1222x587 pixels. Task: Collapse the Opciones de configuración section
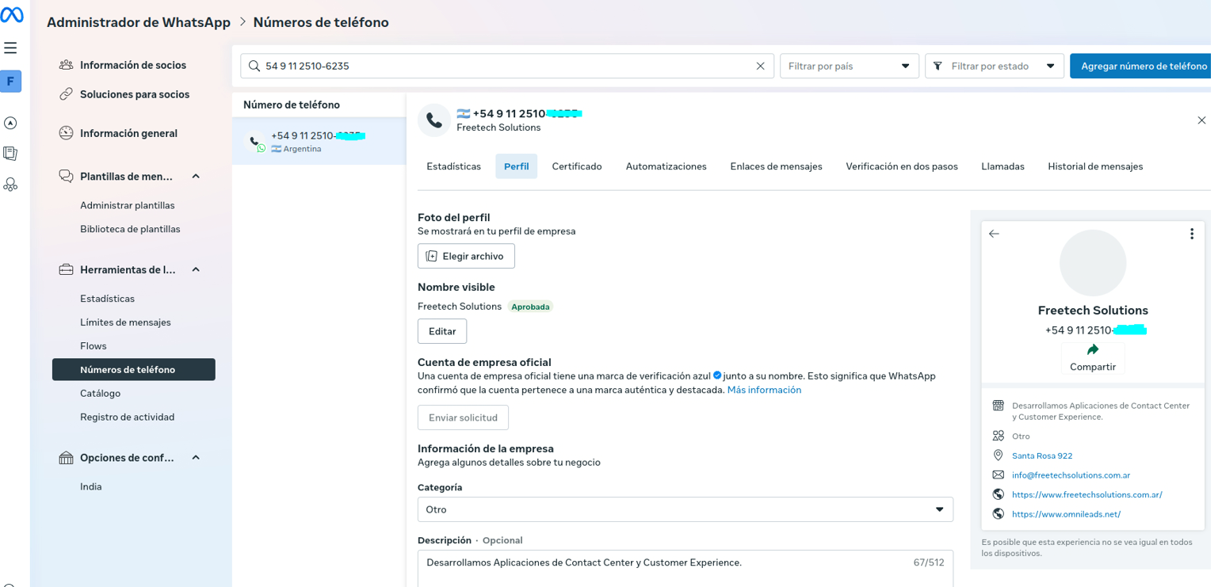(x=196, y=458)
